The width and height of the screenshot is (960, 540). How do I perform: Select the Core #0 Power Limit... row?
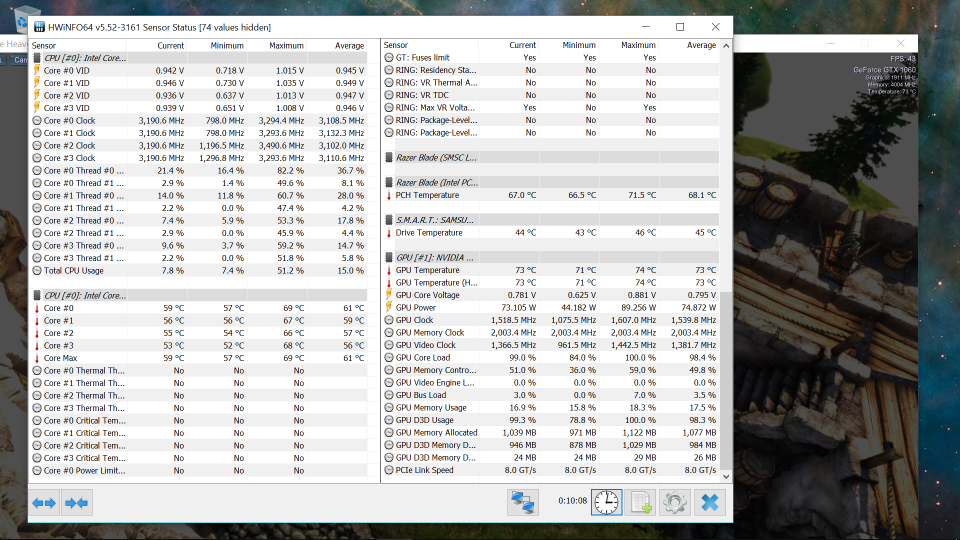(x=198, y=470)
